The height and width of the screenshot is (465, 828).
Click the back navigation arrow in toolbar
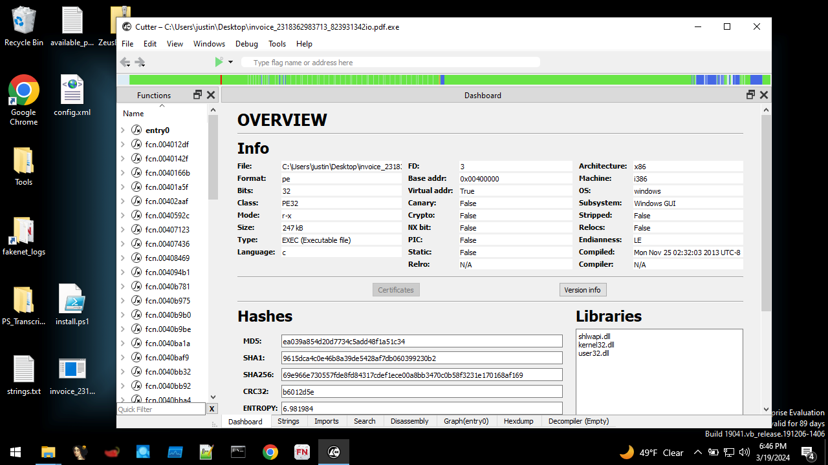[124, 62]
